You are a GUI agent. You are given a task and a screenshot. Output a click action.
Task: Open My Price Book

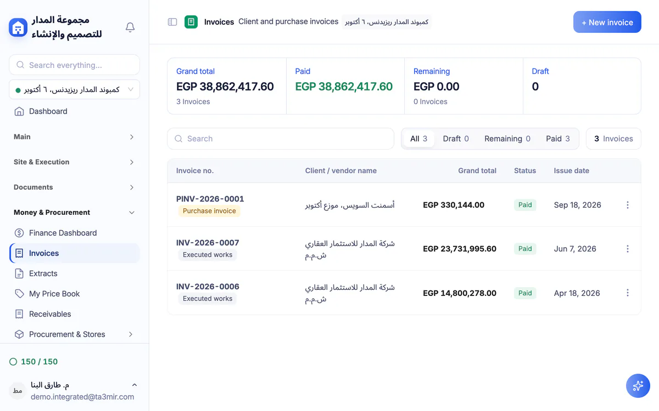click(74, 294)
